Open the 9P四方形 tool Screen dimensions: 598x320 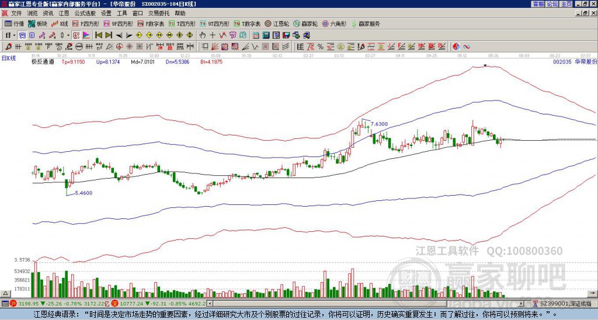118,23
